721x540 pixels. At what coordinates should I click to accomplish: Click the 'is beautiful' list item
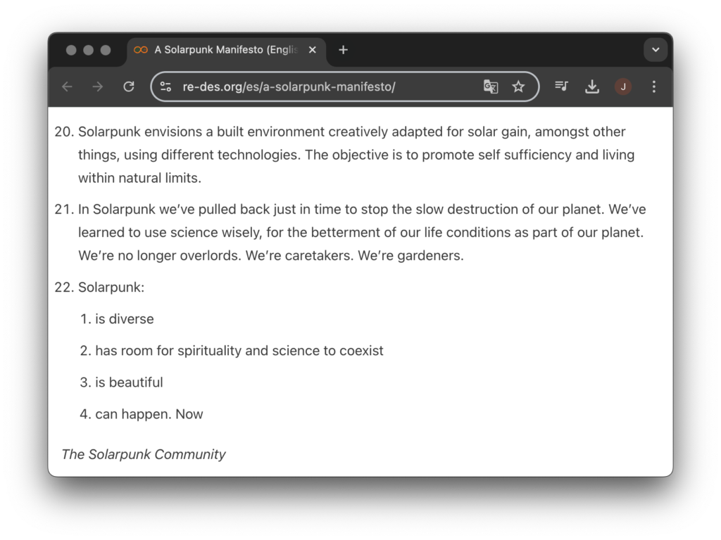(x=129, y=382)
